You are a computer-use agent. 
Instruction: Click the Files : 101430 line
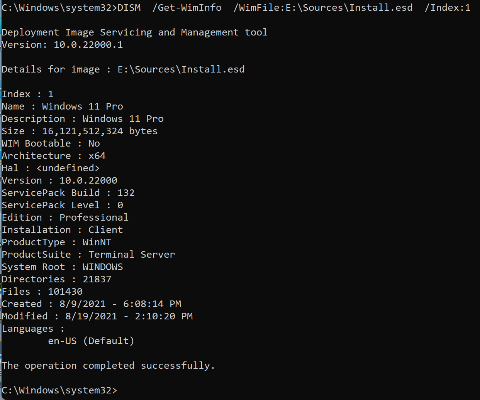42,292
